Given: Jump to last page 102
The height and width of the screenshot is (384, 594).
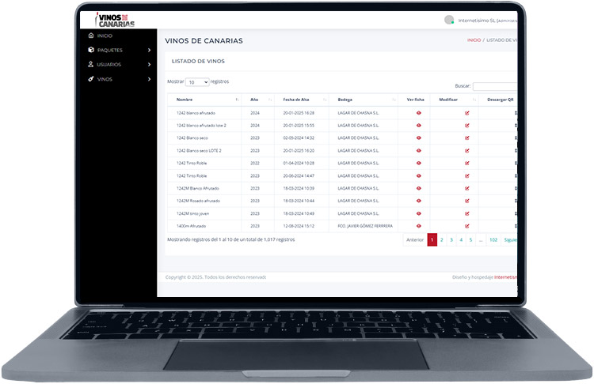Looking at the screenshot, I should [493, 240].
